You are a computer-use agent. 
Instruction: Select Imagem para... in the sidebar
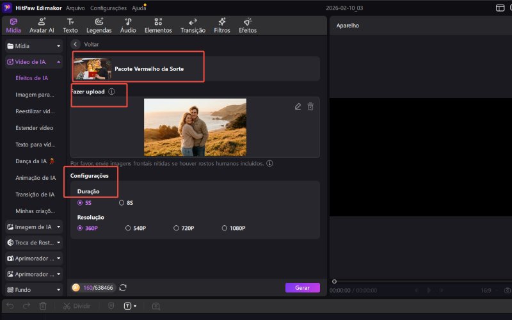click(35, 95)
